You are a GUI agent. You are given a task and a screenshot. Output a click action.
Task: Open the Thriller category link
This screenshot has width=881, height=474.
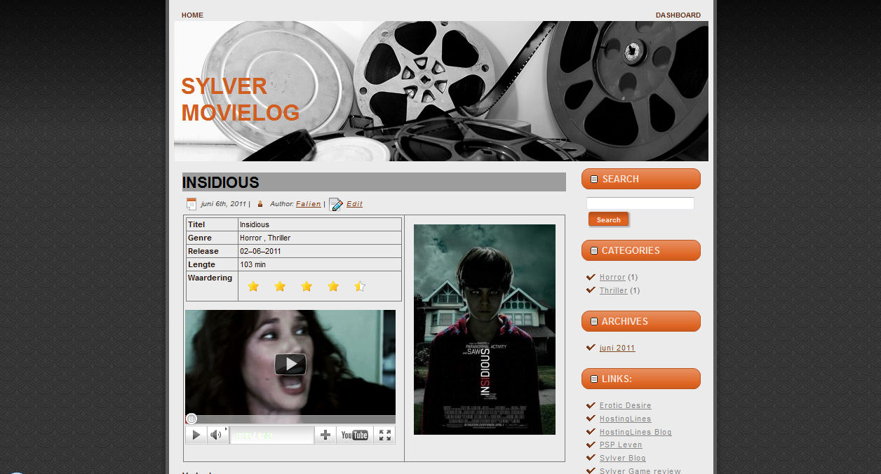pyautogui.click(x=614, y=291)
